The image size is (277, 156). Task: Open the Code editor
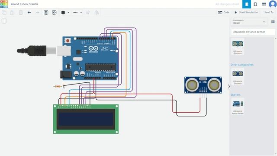(x=224, y=13)
